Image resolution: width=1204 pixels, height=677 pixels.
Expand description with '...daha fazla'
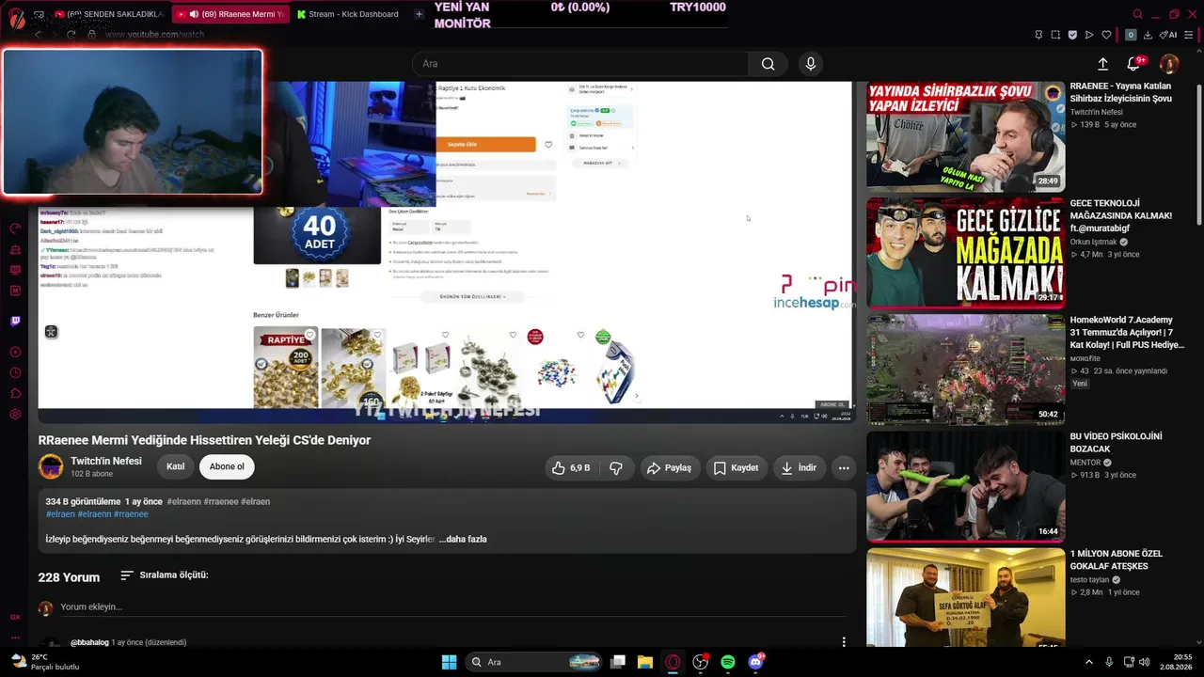[463, 539]
